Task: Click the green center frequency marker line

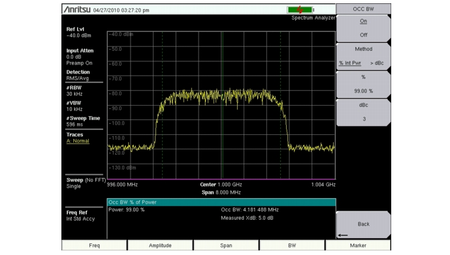Action: tap(222, 106)
